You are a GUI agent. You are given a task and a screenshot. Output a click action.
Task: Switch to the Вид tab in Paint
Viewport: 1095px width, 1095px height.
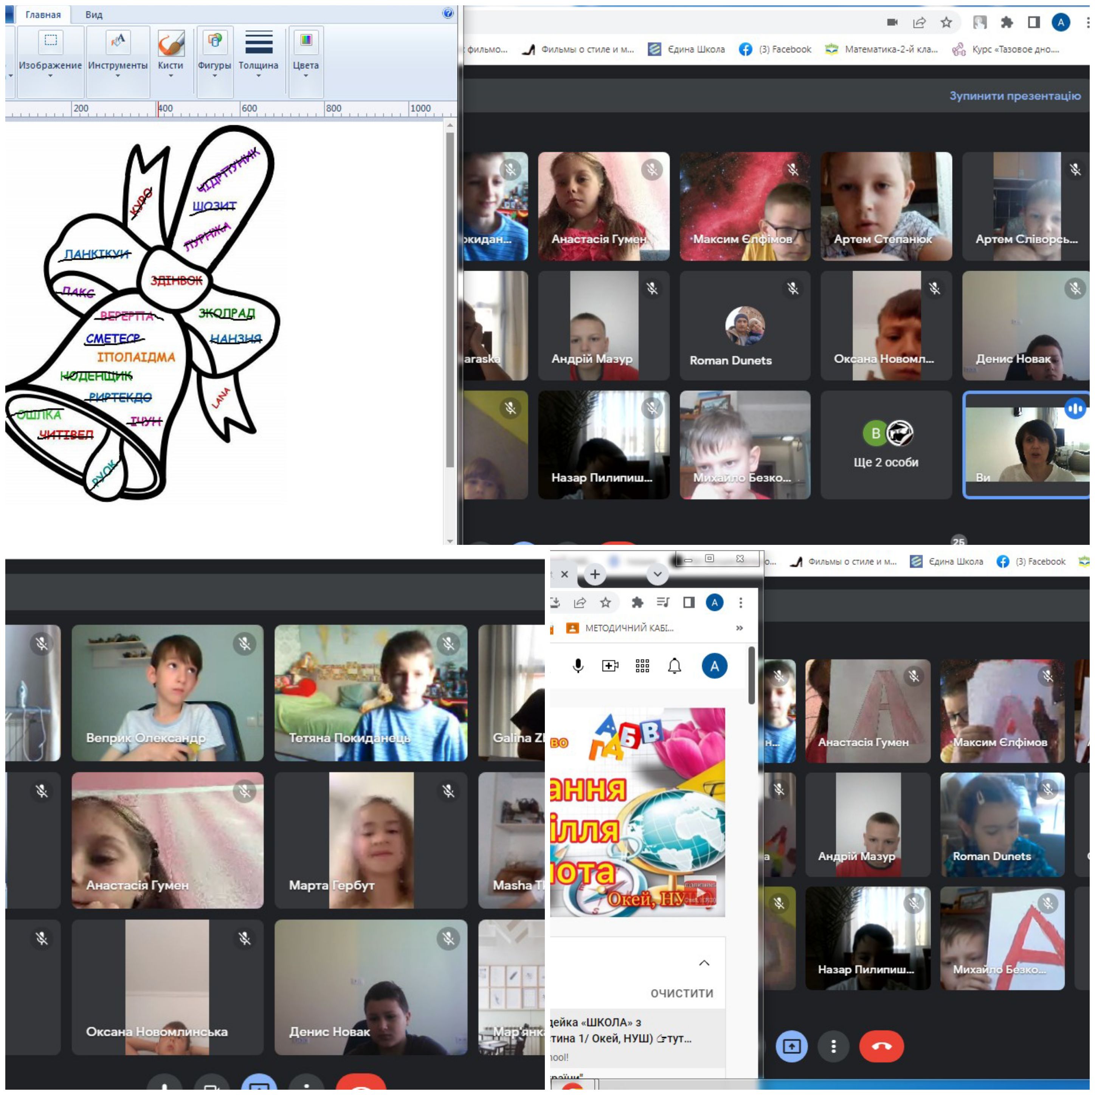click(x=93, y=15)
